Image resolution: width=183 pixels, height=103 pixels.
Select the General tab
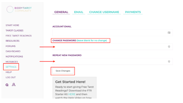point(61,12)
